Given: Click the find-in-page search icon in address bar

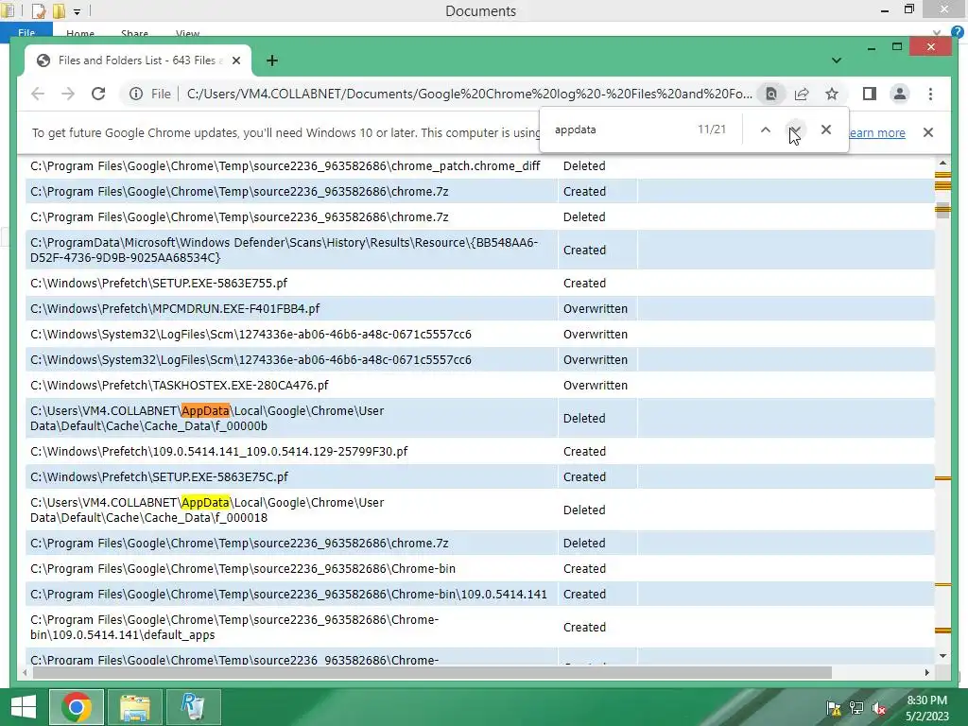Looking at the screenshot, I should (771, 94).
